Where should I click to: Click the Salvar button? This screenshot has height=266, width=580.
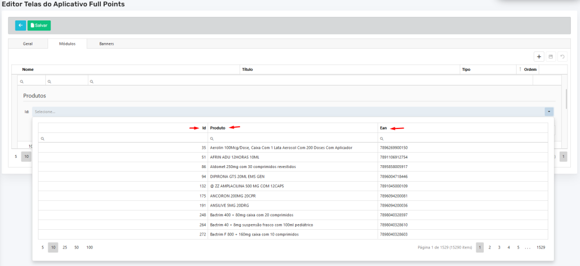pos(39,25)
